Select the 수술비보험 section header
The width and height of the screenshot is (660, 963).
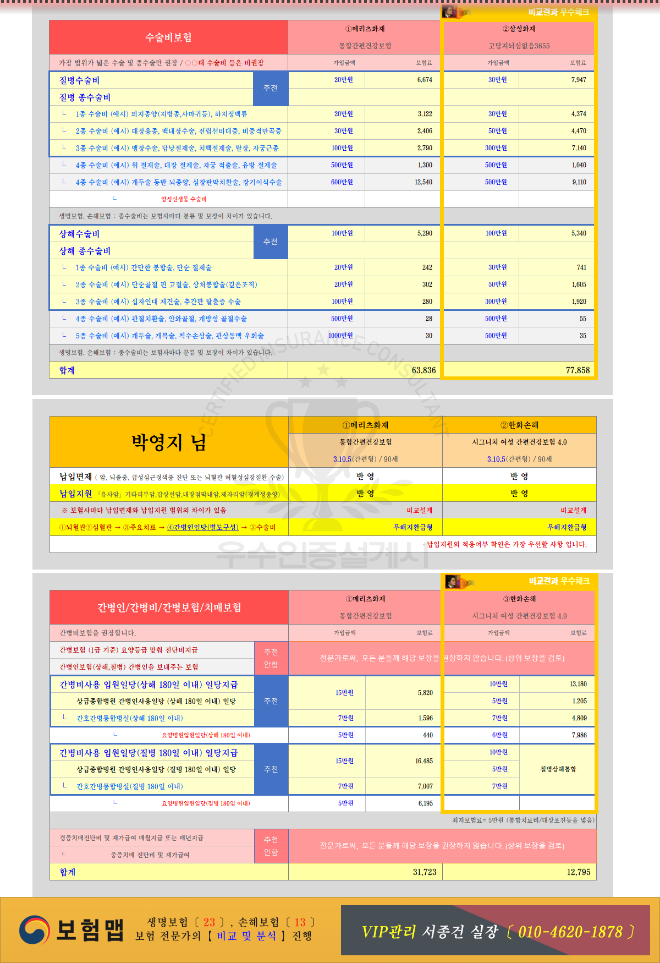[x=169, y=37]
